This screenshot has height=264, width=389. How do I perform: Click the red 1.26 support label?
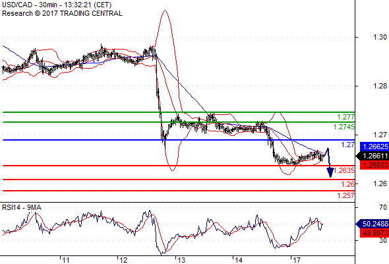click(348, 184)
